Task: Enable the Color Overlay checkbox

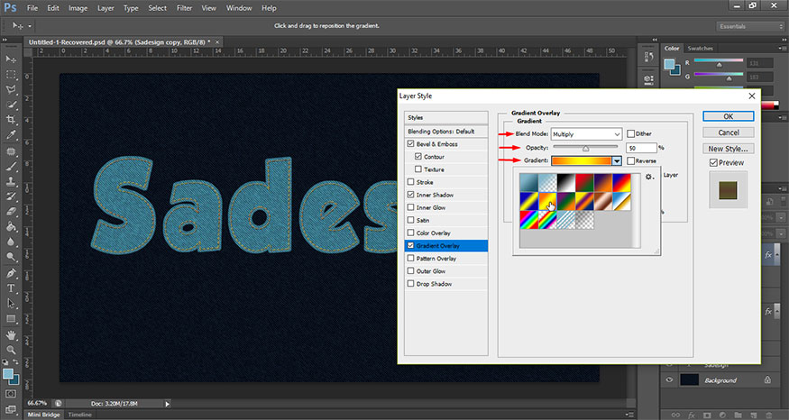Action: coord(410,233)
